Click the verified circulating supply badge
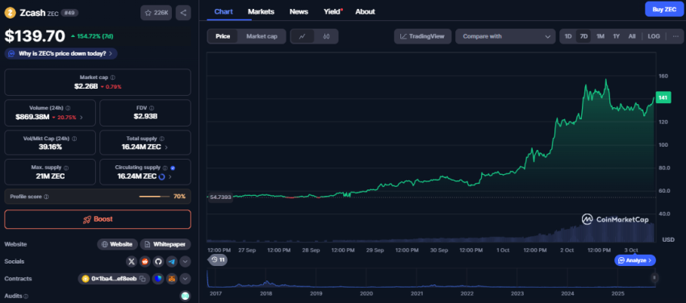 (173, 168)
